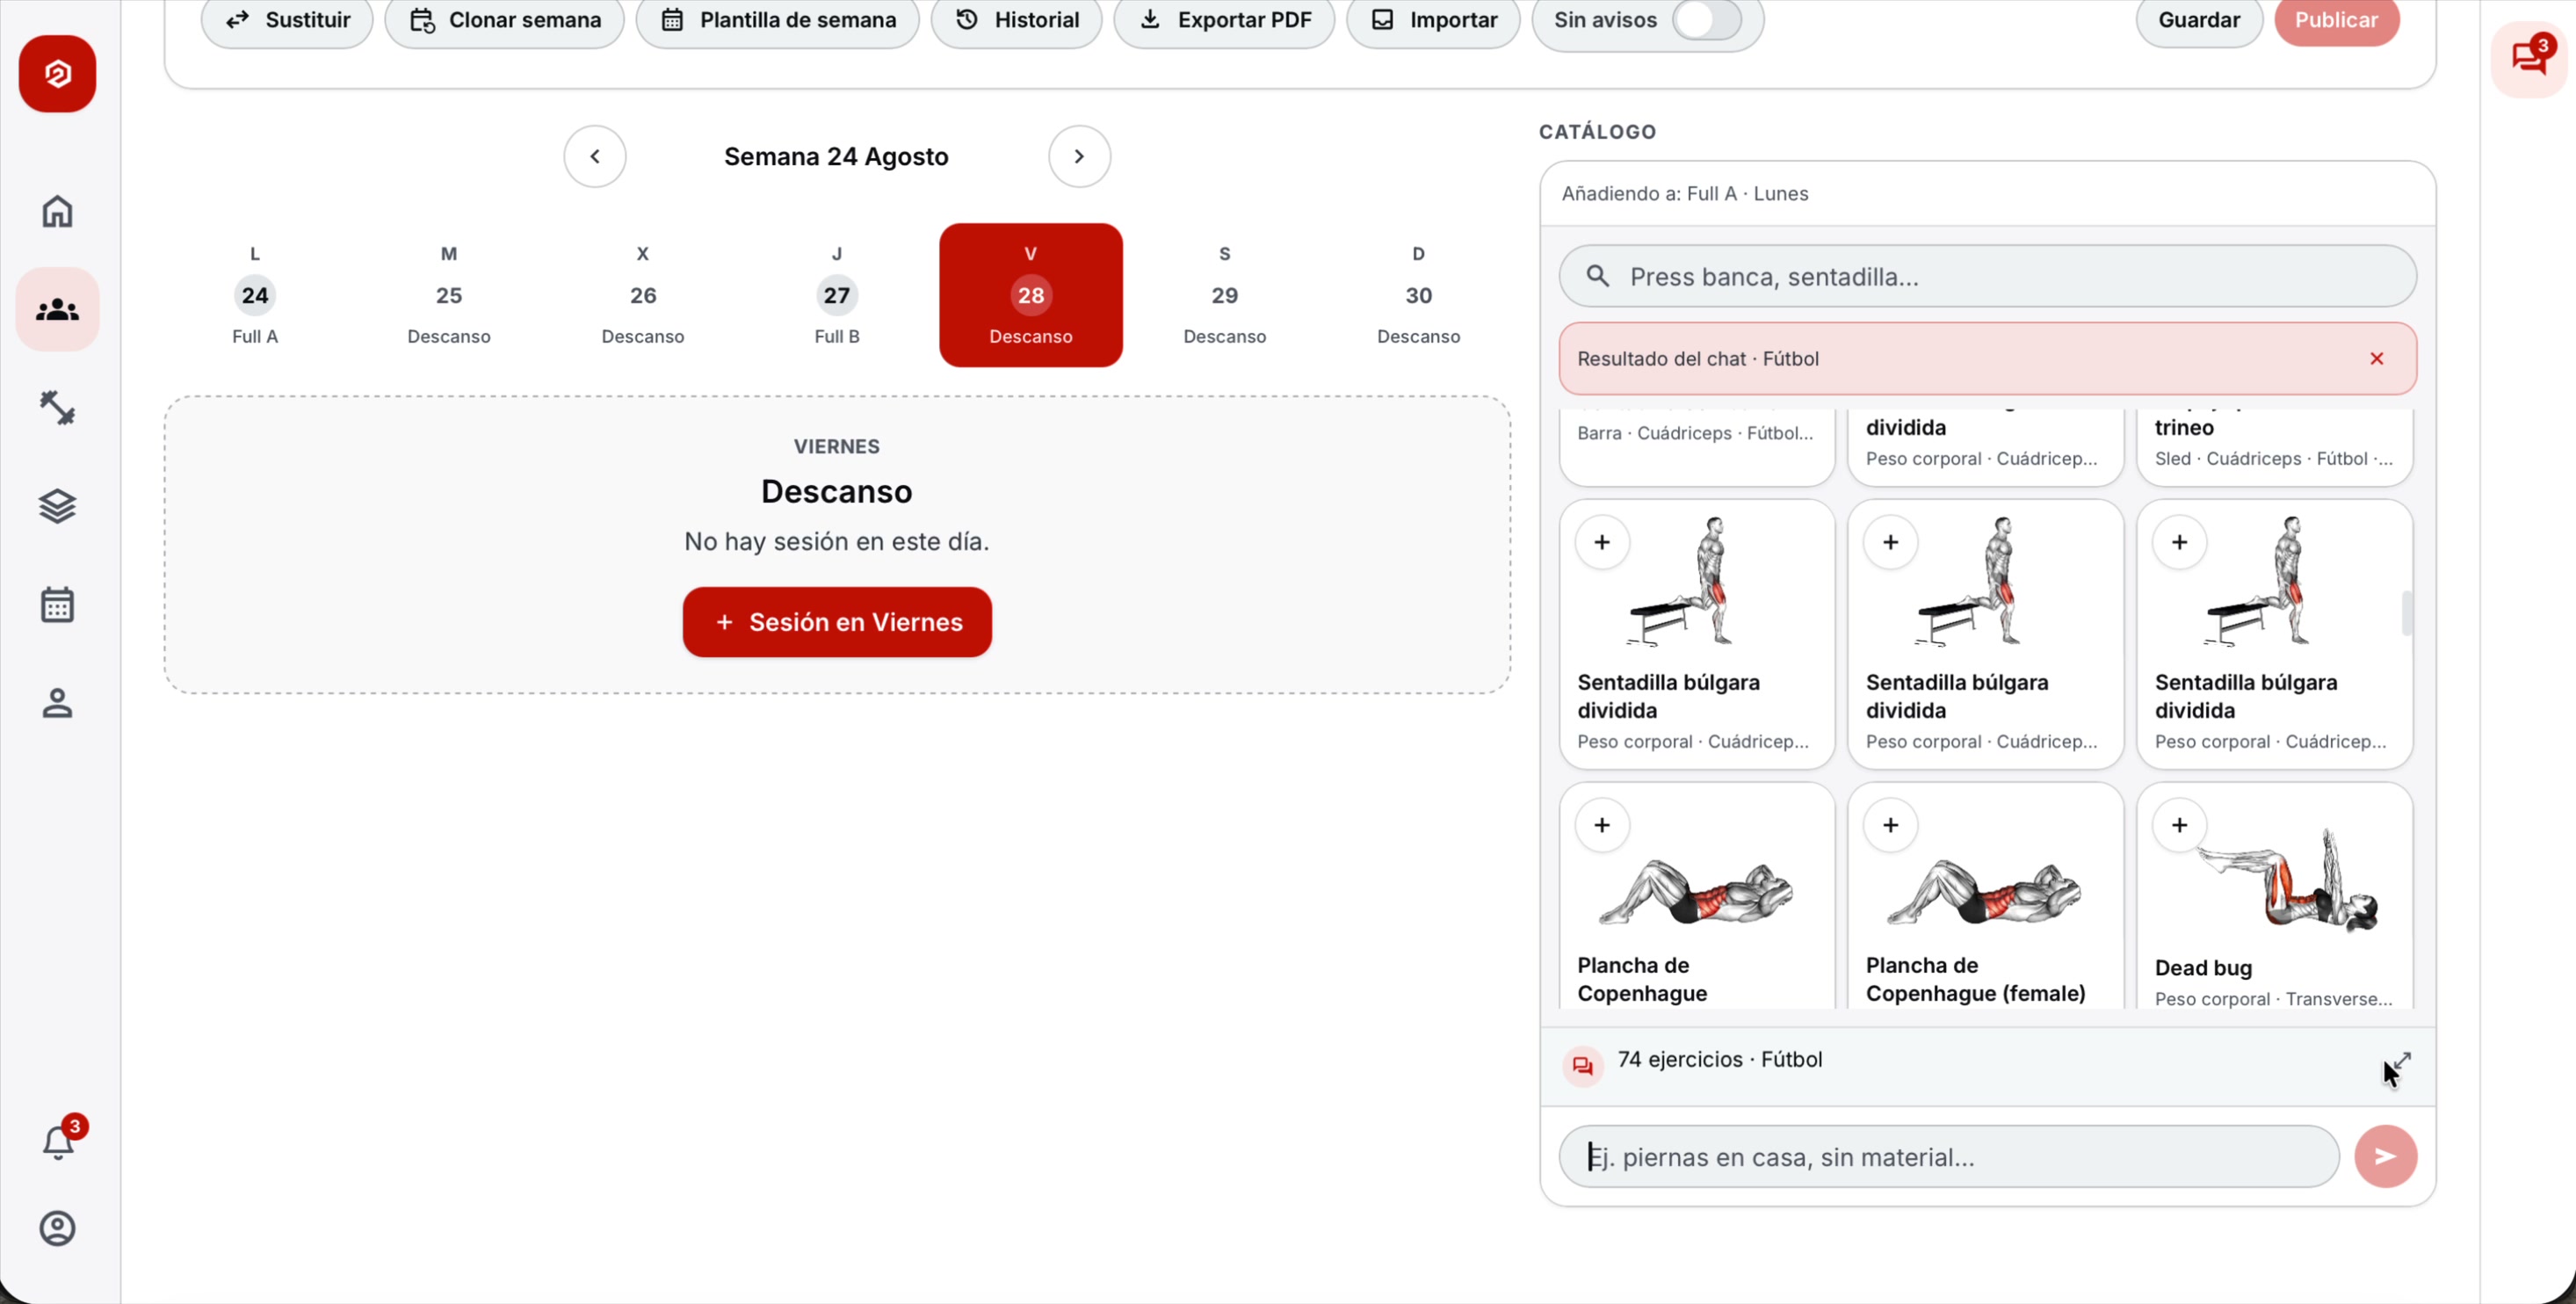Open the notifications bell with badge 3
The image size is (2576, 1304).
[x=59, y=1140]
